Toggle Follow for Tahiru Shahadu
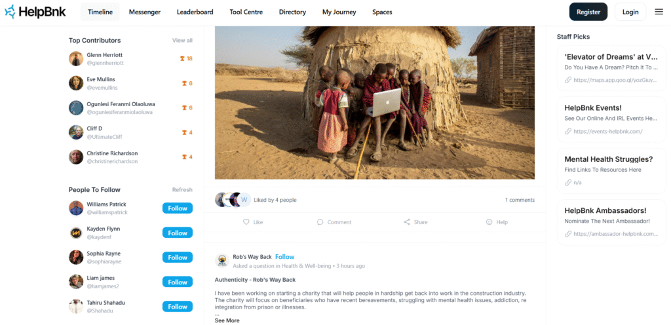This screenshot has height=325, width=671. coord(177,307)
